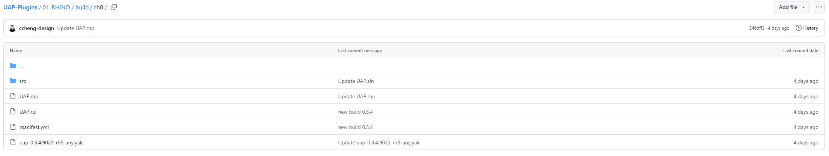Click the parent directory folder icon
This screenshot has width=829, height=156.
[x=13, y=66]
